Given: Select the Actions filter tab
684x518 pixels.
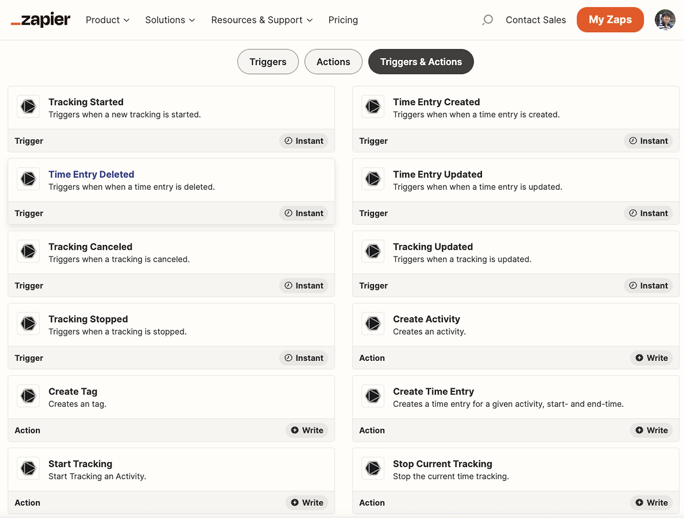Looking at the screenshot, I should click(333, 62).
